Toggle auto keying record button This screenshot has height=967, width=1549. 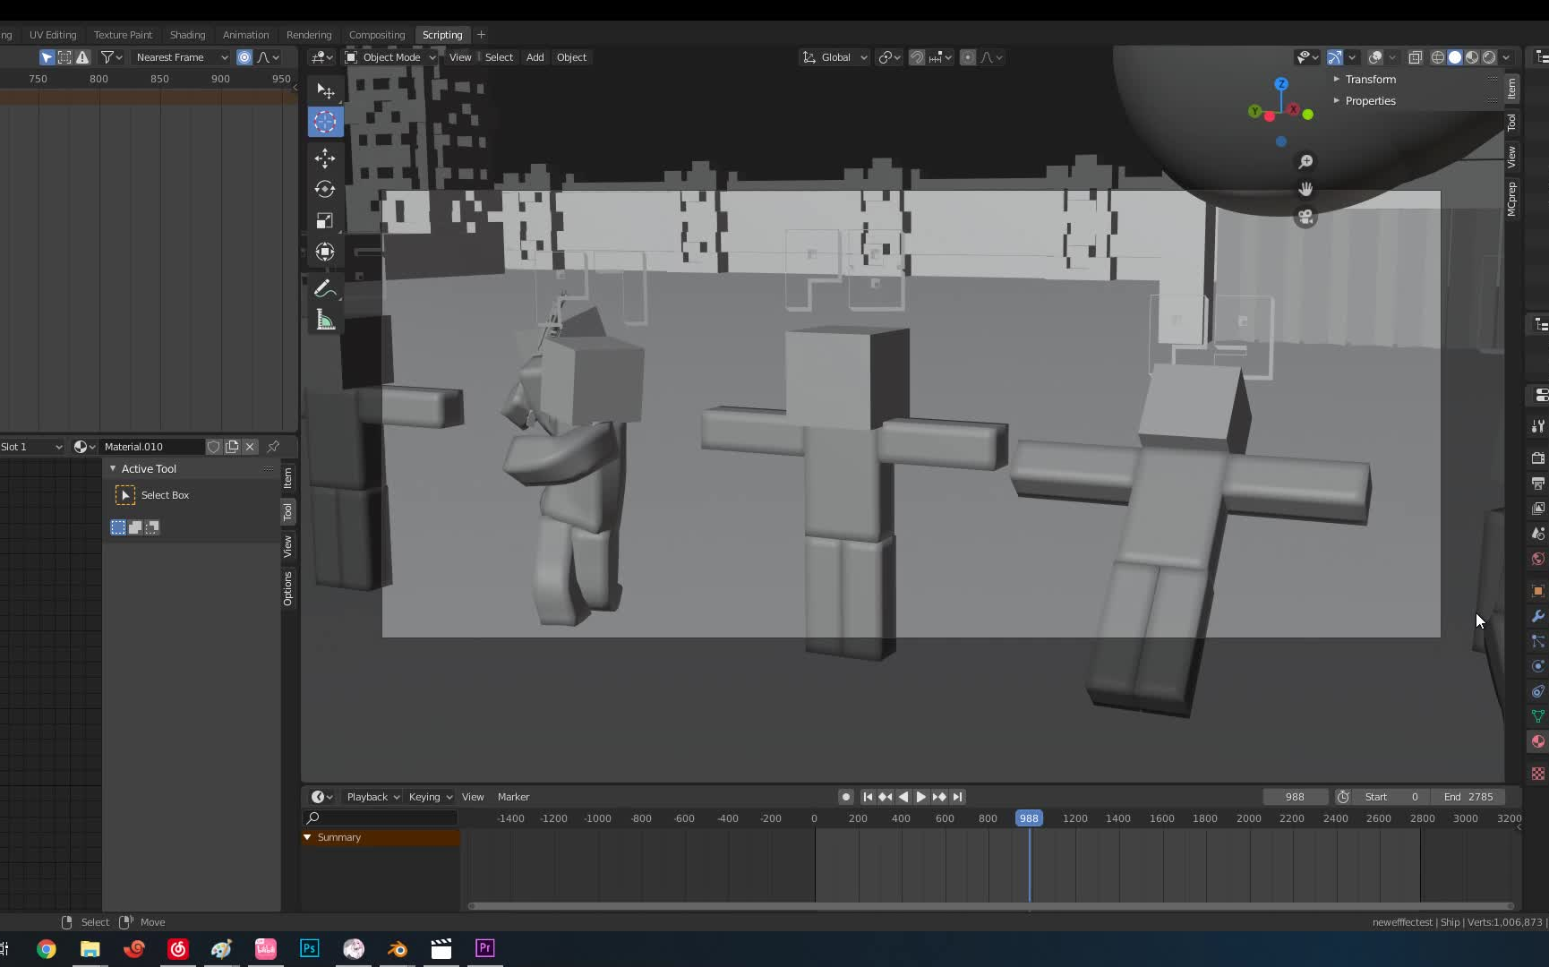[x=845, y=797]
